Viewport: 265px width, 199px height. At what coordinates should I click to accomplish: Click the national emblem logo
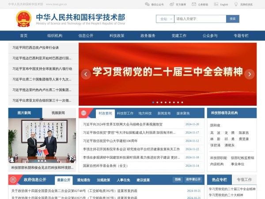click(x=23, y=19)
